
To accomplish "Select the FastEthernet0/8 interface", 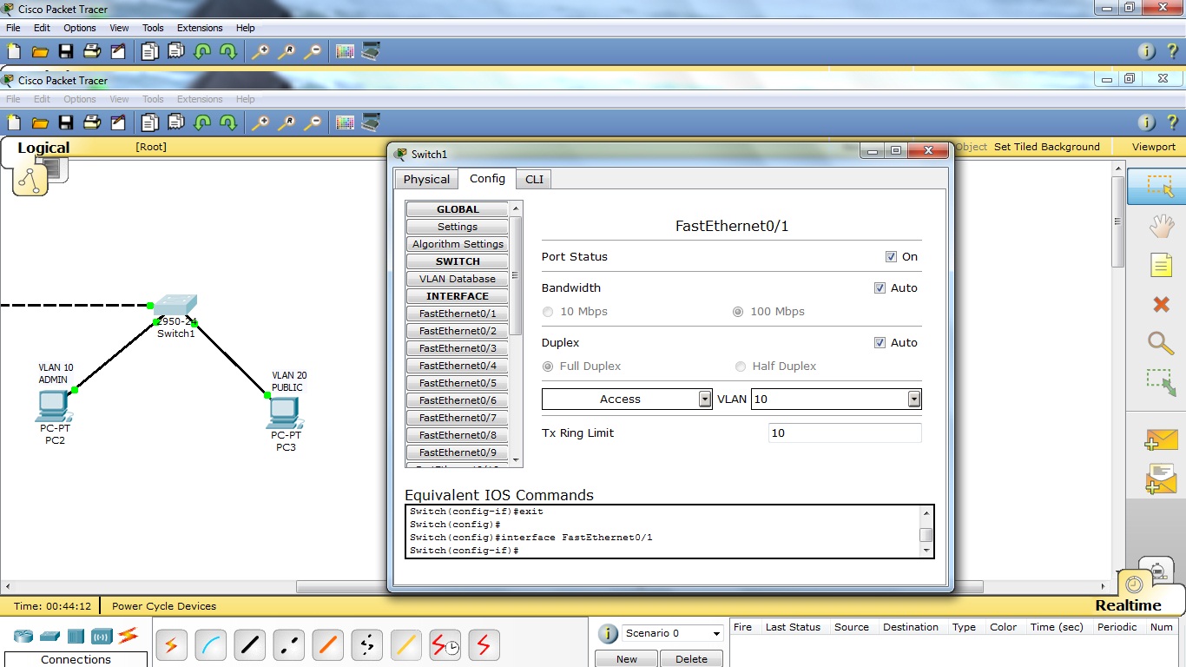I will click(458, 435).
